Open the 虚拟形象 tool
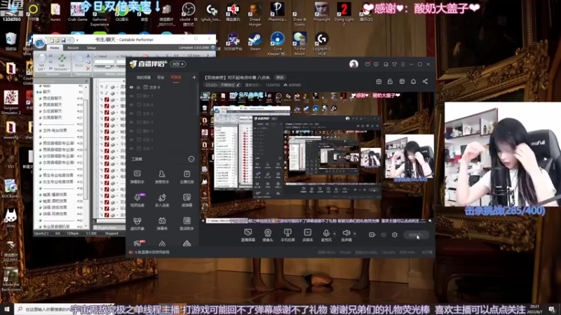The height and width of the screenshot is (315, 561). click(x=137, y=223)
